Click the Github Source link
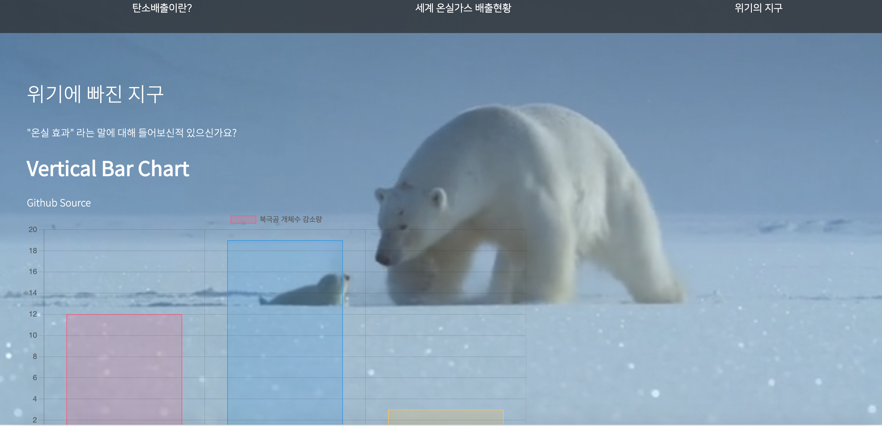This screenshot has width=882, height=426. pyautogui.click(x=59, y=203)
